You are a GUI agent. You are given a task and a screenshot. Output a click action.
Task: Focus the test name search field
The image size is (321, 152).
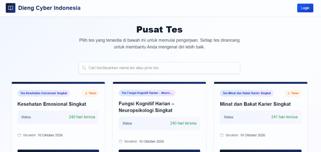coord(161,68)
